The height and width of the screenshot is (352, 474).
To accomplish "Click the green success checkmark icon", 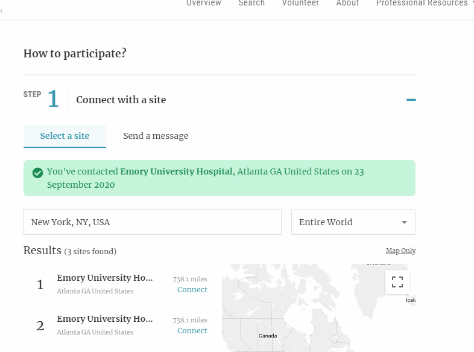I will [37, 172].
